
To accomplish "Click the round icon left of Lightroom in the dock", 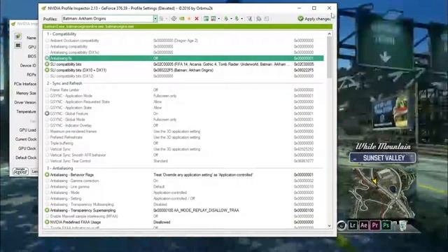I will pos(342,225).
